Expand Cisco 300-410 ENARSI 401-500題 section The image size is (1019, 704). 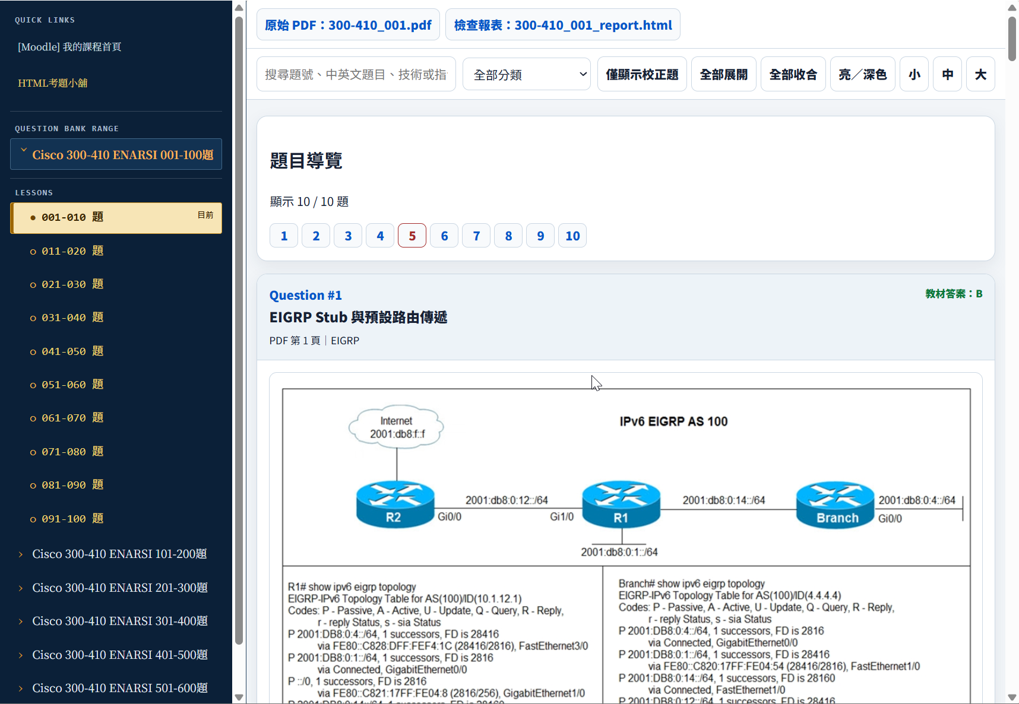click(x=116, y=655)
